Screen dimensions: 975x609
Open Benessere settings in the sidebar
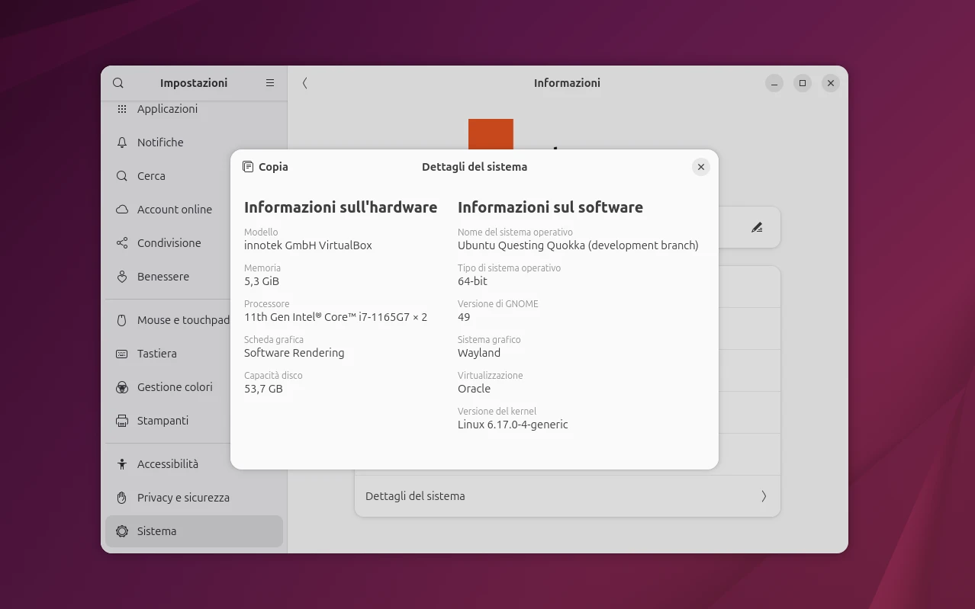(x=162, y=277)
